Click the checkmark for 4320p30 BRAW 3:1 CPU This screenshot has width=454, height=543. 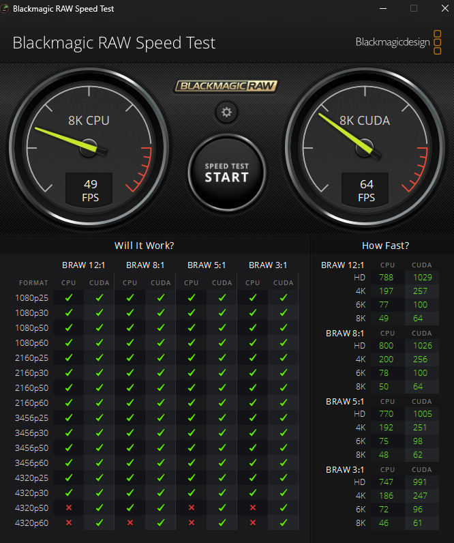click(x=253, y=493)
